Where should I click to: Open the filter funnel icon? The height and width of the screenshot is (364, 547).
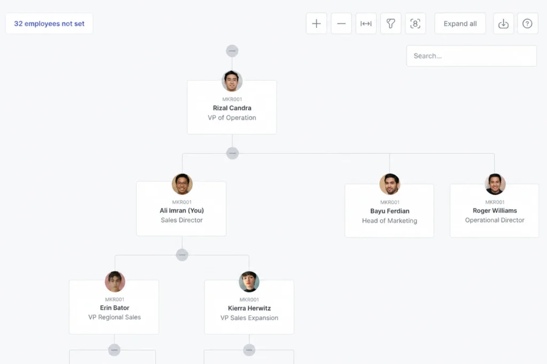point(390,23)
